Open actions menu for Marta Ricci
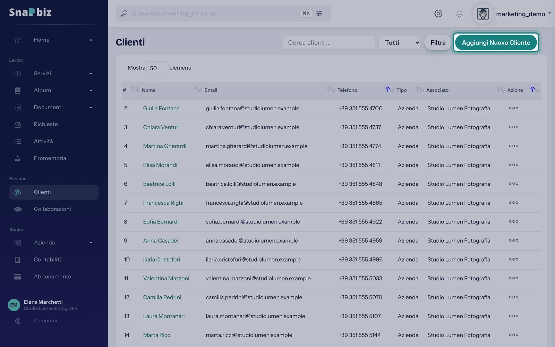Screen dimensions: 555x347 (513, 335)
